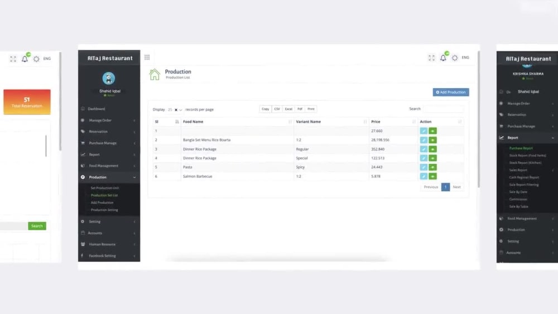558x314 pixels.
Task: Click the blue edit icon in row 1
Action: click(x=424, y=131)
